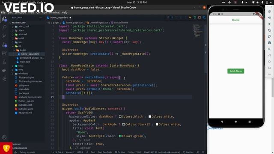Image resolution: width=274 pixels, height=154 pixels.
Task: Open Run and Debug view
Action: 4,44
